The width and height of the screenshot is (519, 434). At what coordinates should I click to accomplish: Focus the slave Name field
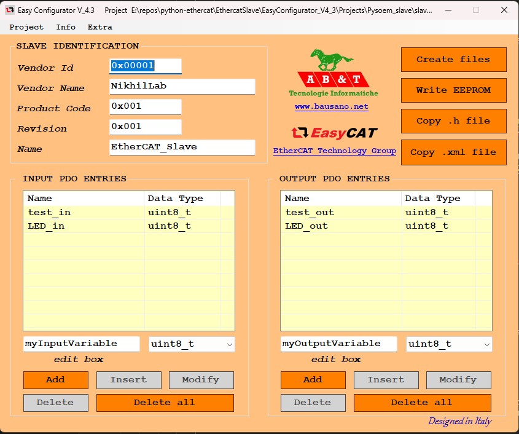(182, 148)
